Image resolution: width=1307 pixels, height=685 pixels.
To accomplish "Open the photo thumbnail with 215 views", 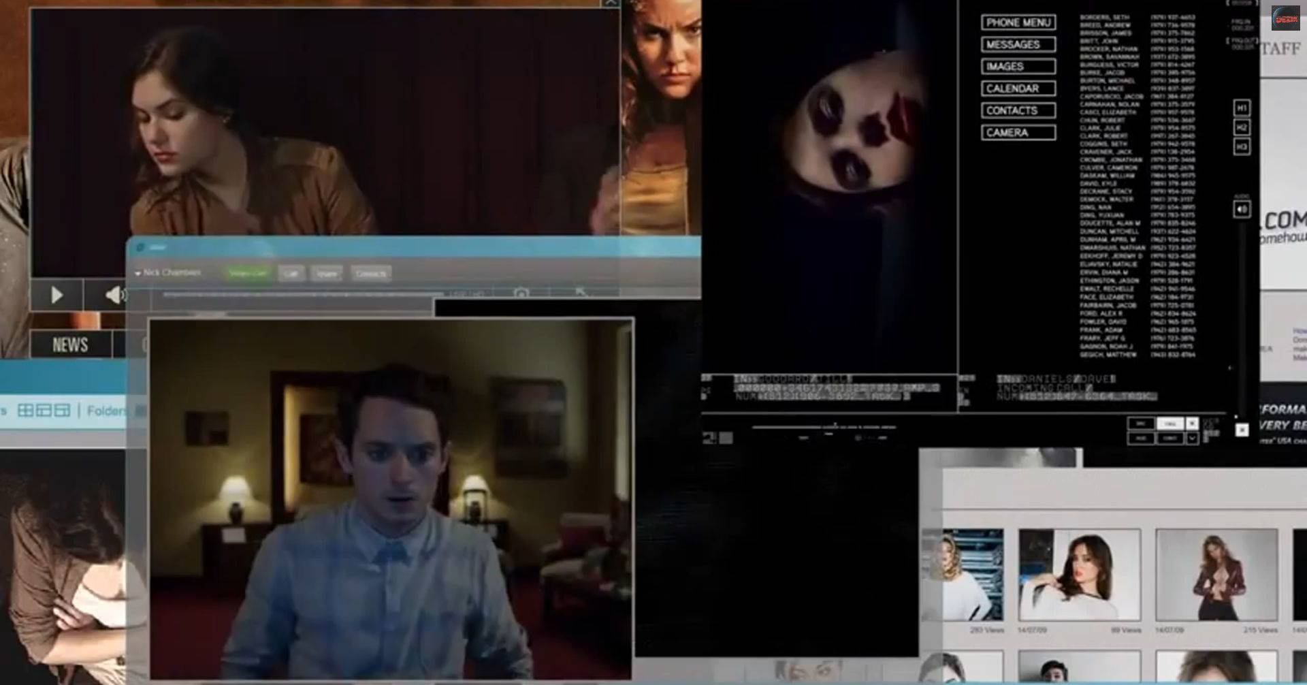I will (x=1216, y=575).
